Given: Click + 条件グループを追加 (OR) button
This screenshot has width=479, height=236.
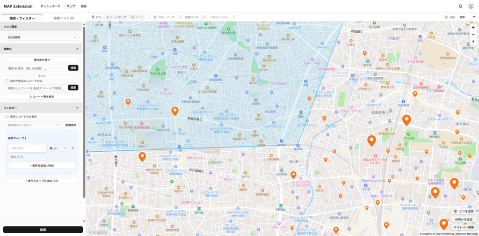Looking at the screenshot, I should click(x=42, y=181).
